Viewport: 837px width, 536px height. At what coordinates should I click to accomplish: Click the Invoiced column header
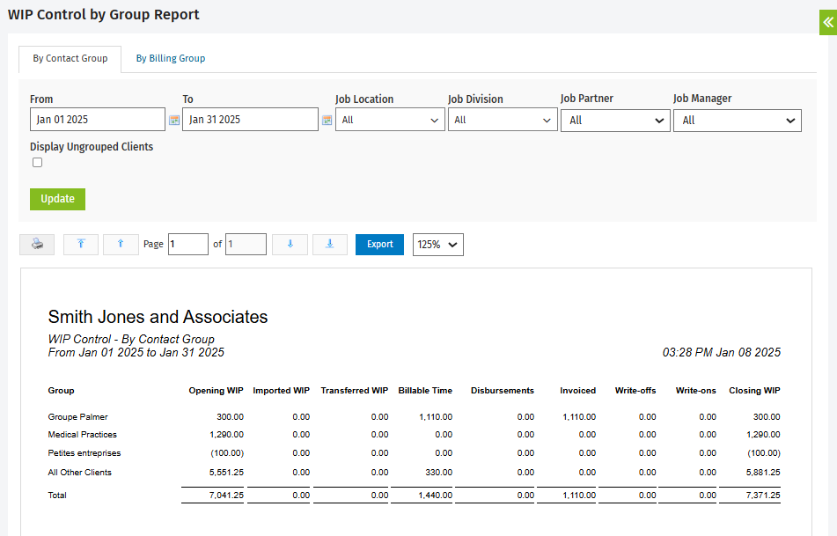(x=577, y=391)
